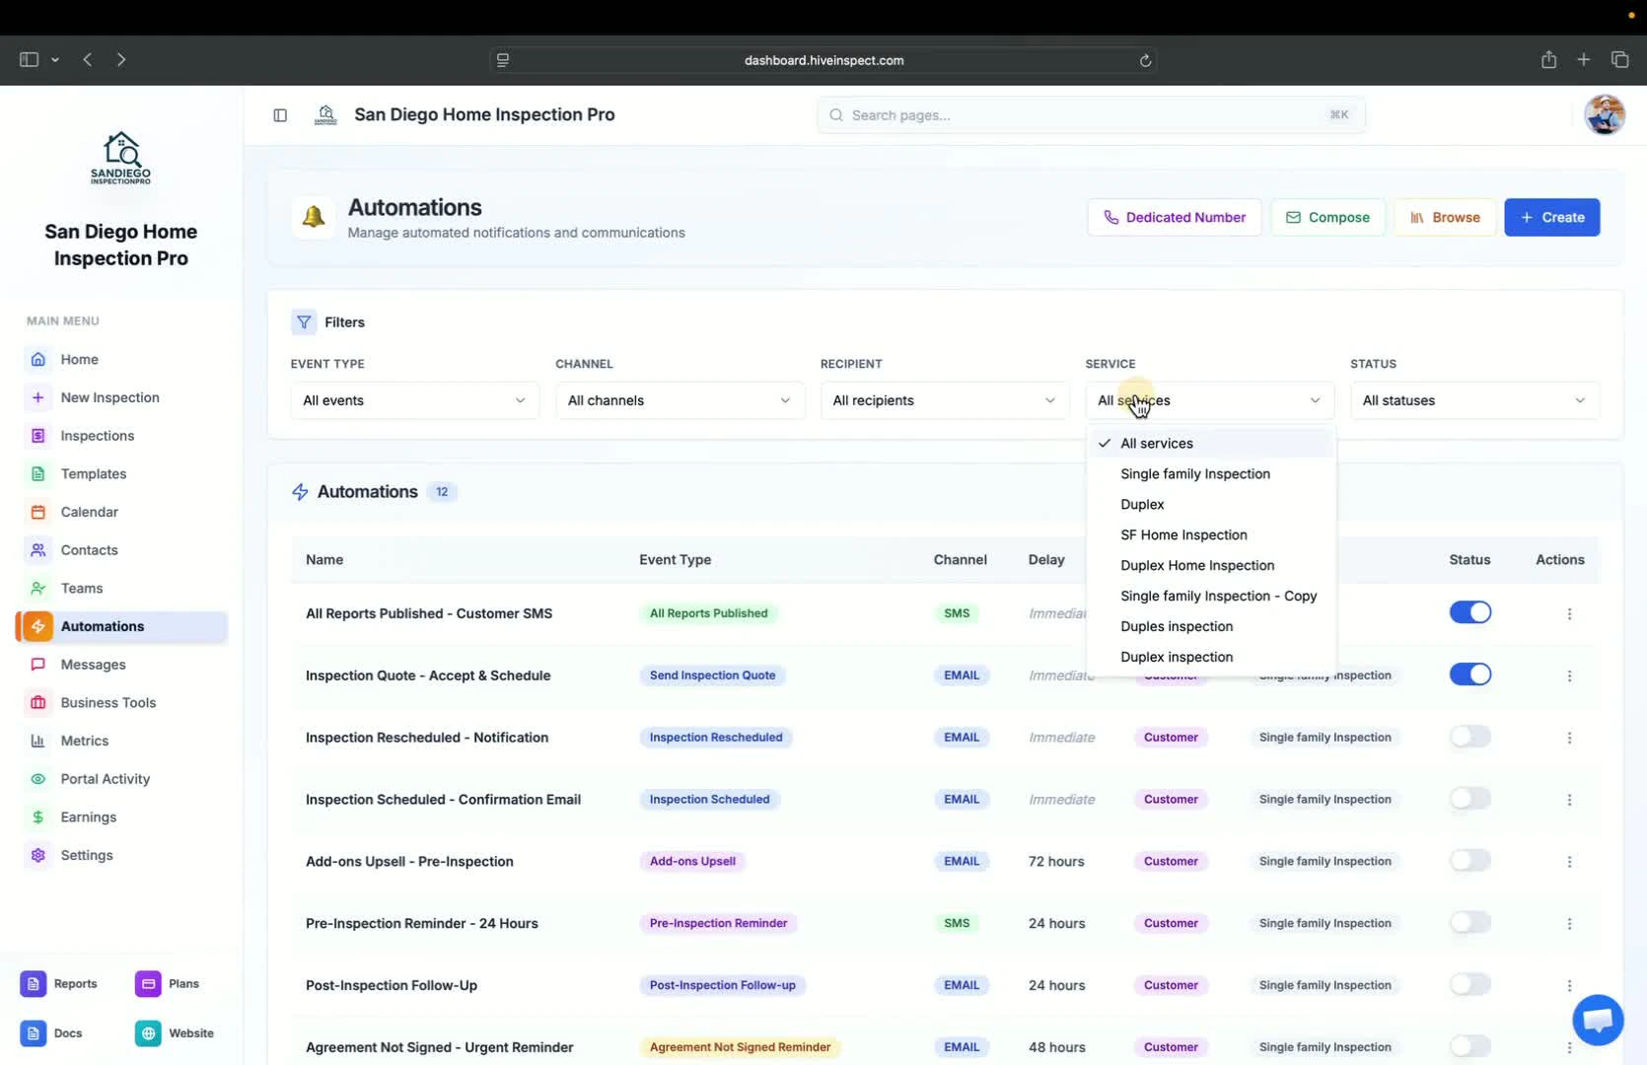
Task: Open the Inspections section from sidebar
Action: click(x=96, y=435)
